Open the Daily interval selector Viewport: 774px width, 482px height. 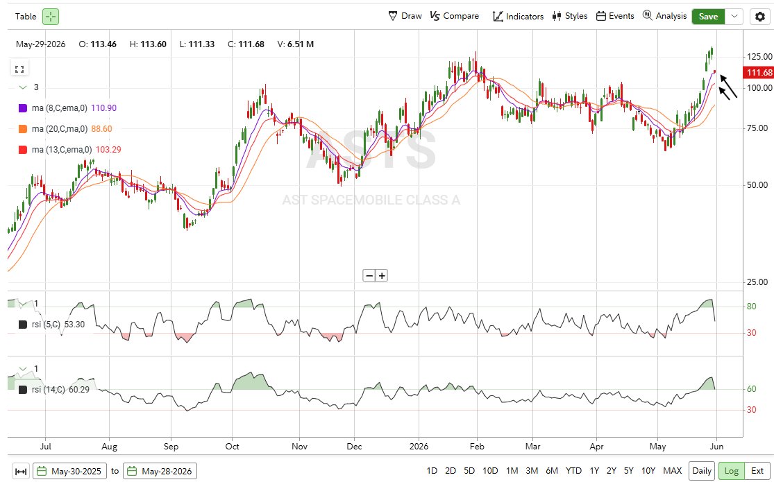coord(701,471)
